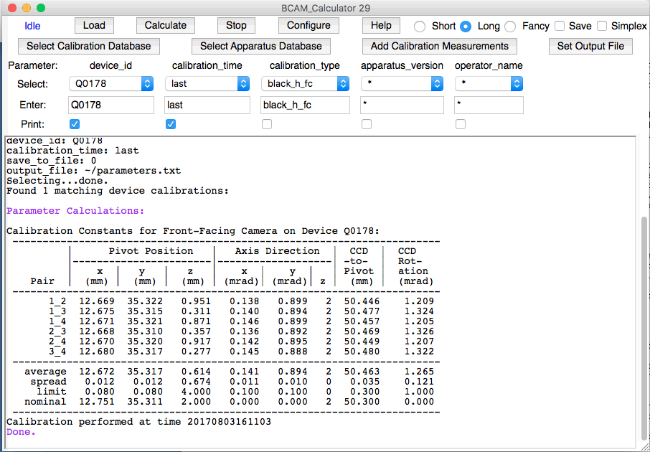Image resolution: width=650 pixels, height=452 pixels.
Task: Open the operator_name dropdown
Action: point(489,84)
